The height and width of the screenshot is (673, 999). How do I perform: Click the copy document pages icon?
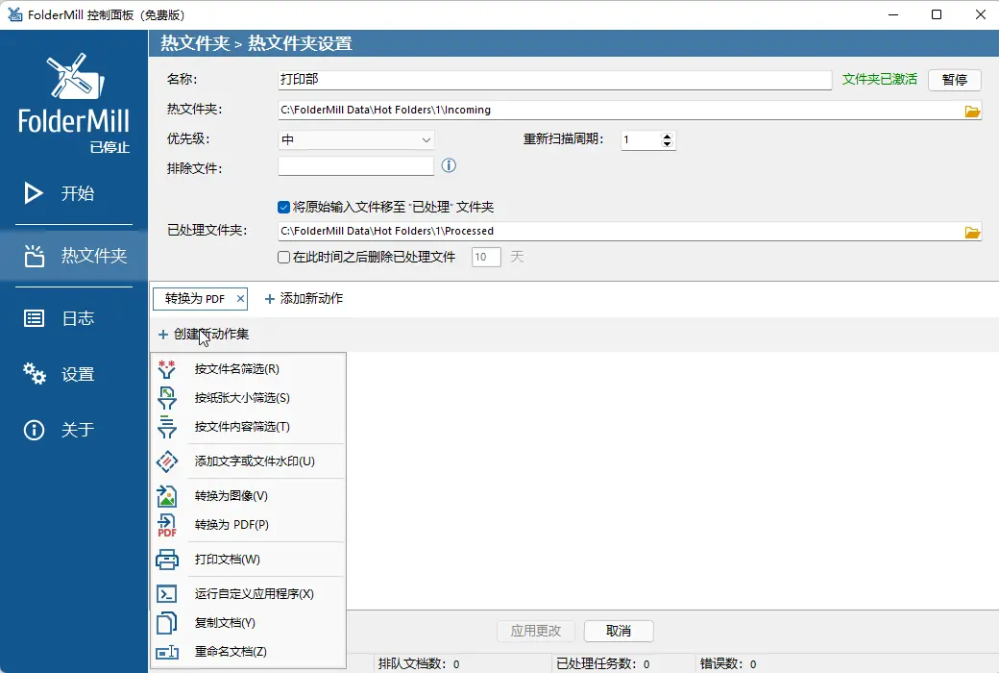167,623
